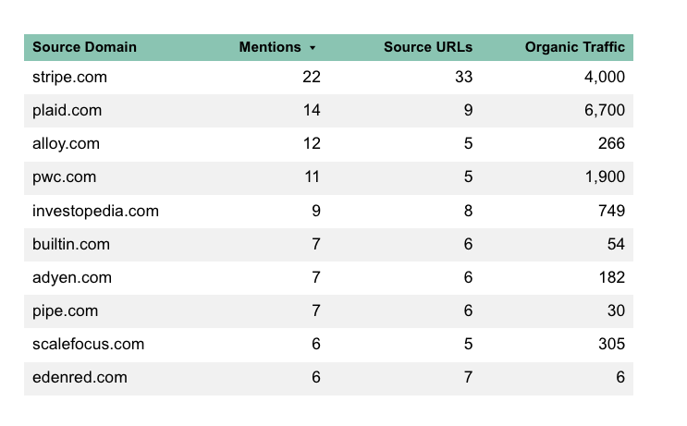Click the scalefocus.com domain entry
This screenshot has height=426, width=687.
click(x=88, y=344)
